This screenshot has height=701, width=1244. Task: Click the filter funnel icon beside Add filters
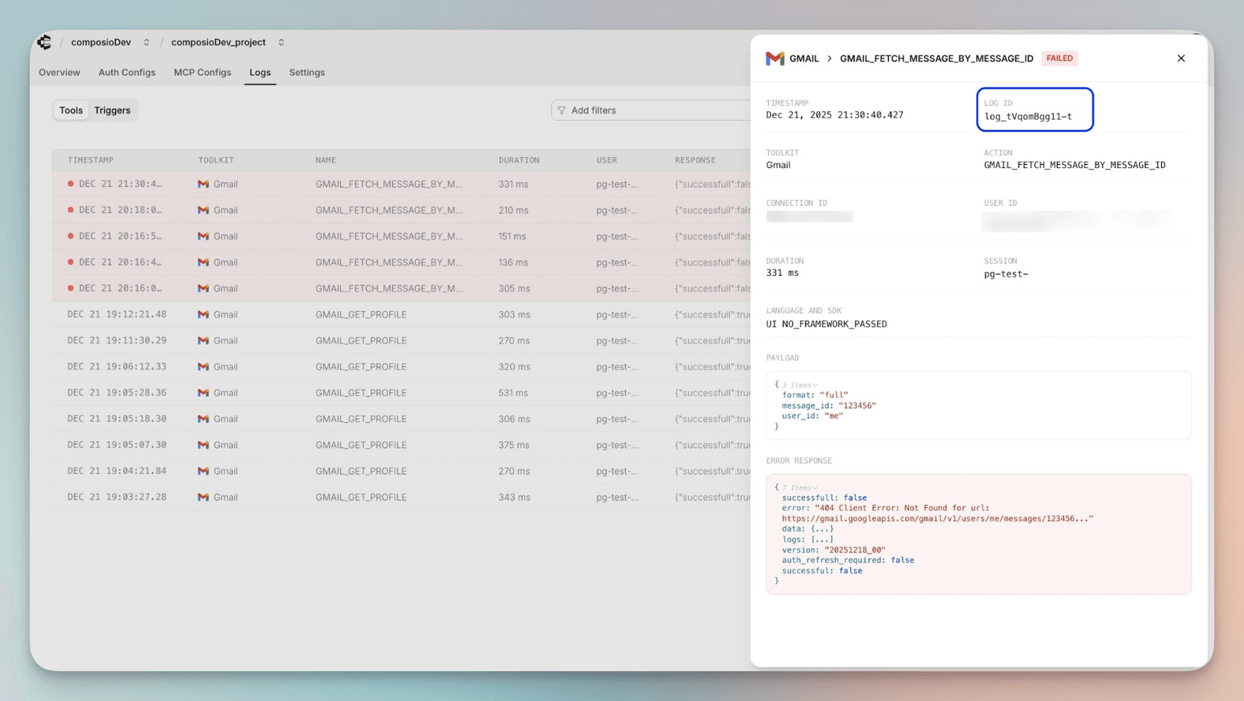point(562,110)
